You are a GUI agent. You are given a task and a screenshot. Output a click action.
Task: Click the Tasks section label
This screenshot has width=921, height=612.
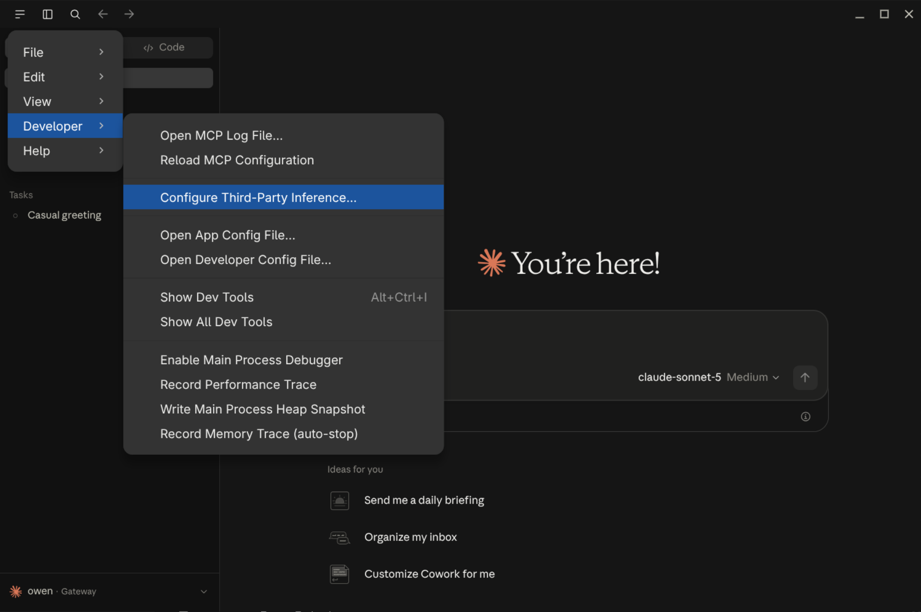click(21, 195)
